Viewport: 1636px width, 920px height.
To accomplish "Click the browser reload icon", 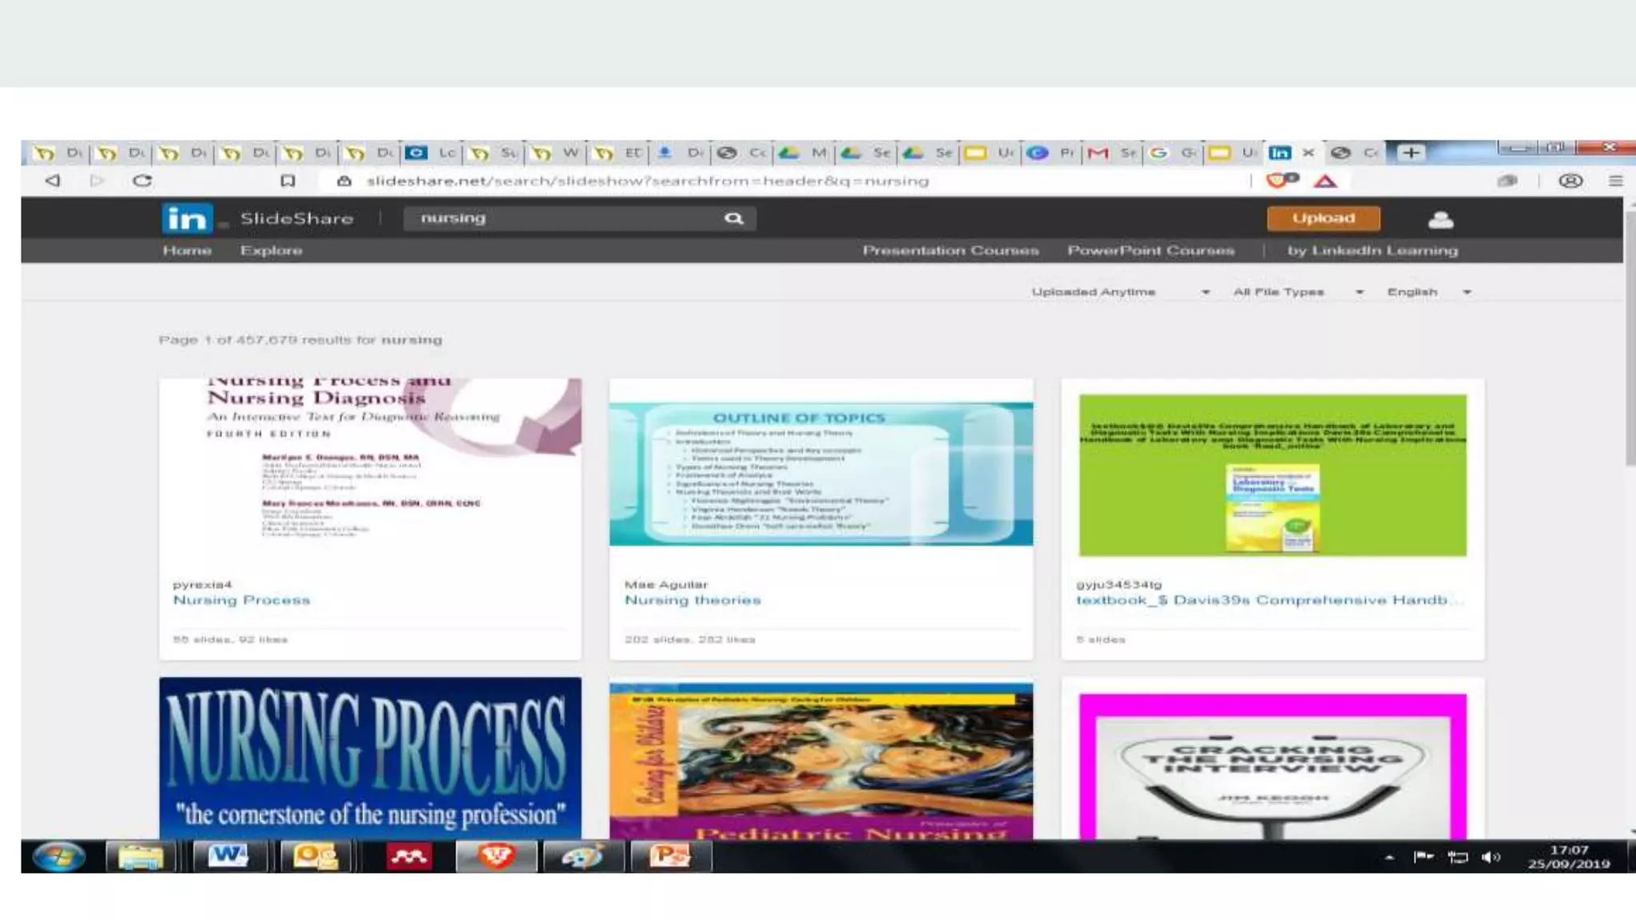I will 142,180.
